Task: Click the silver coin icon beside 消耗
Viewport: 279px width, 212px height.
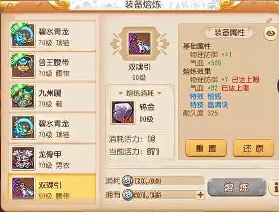Action: point(128,181)
